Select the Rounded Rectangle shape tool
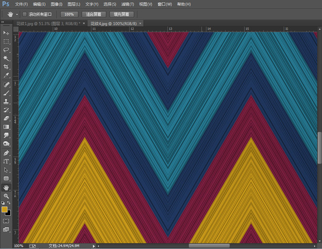322x249 pixels. (x=6, y=178)
